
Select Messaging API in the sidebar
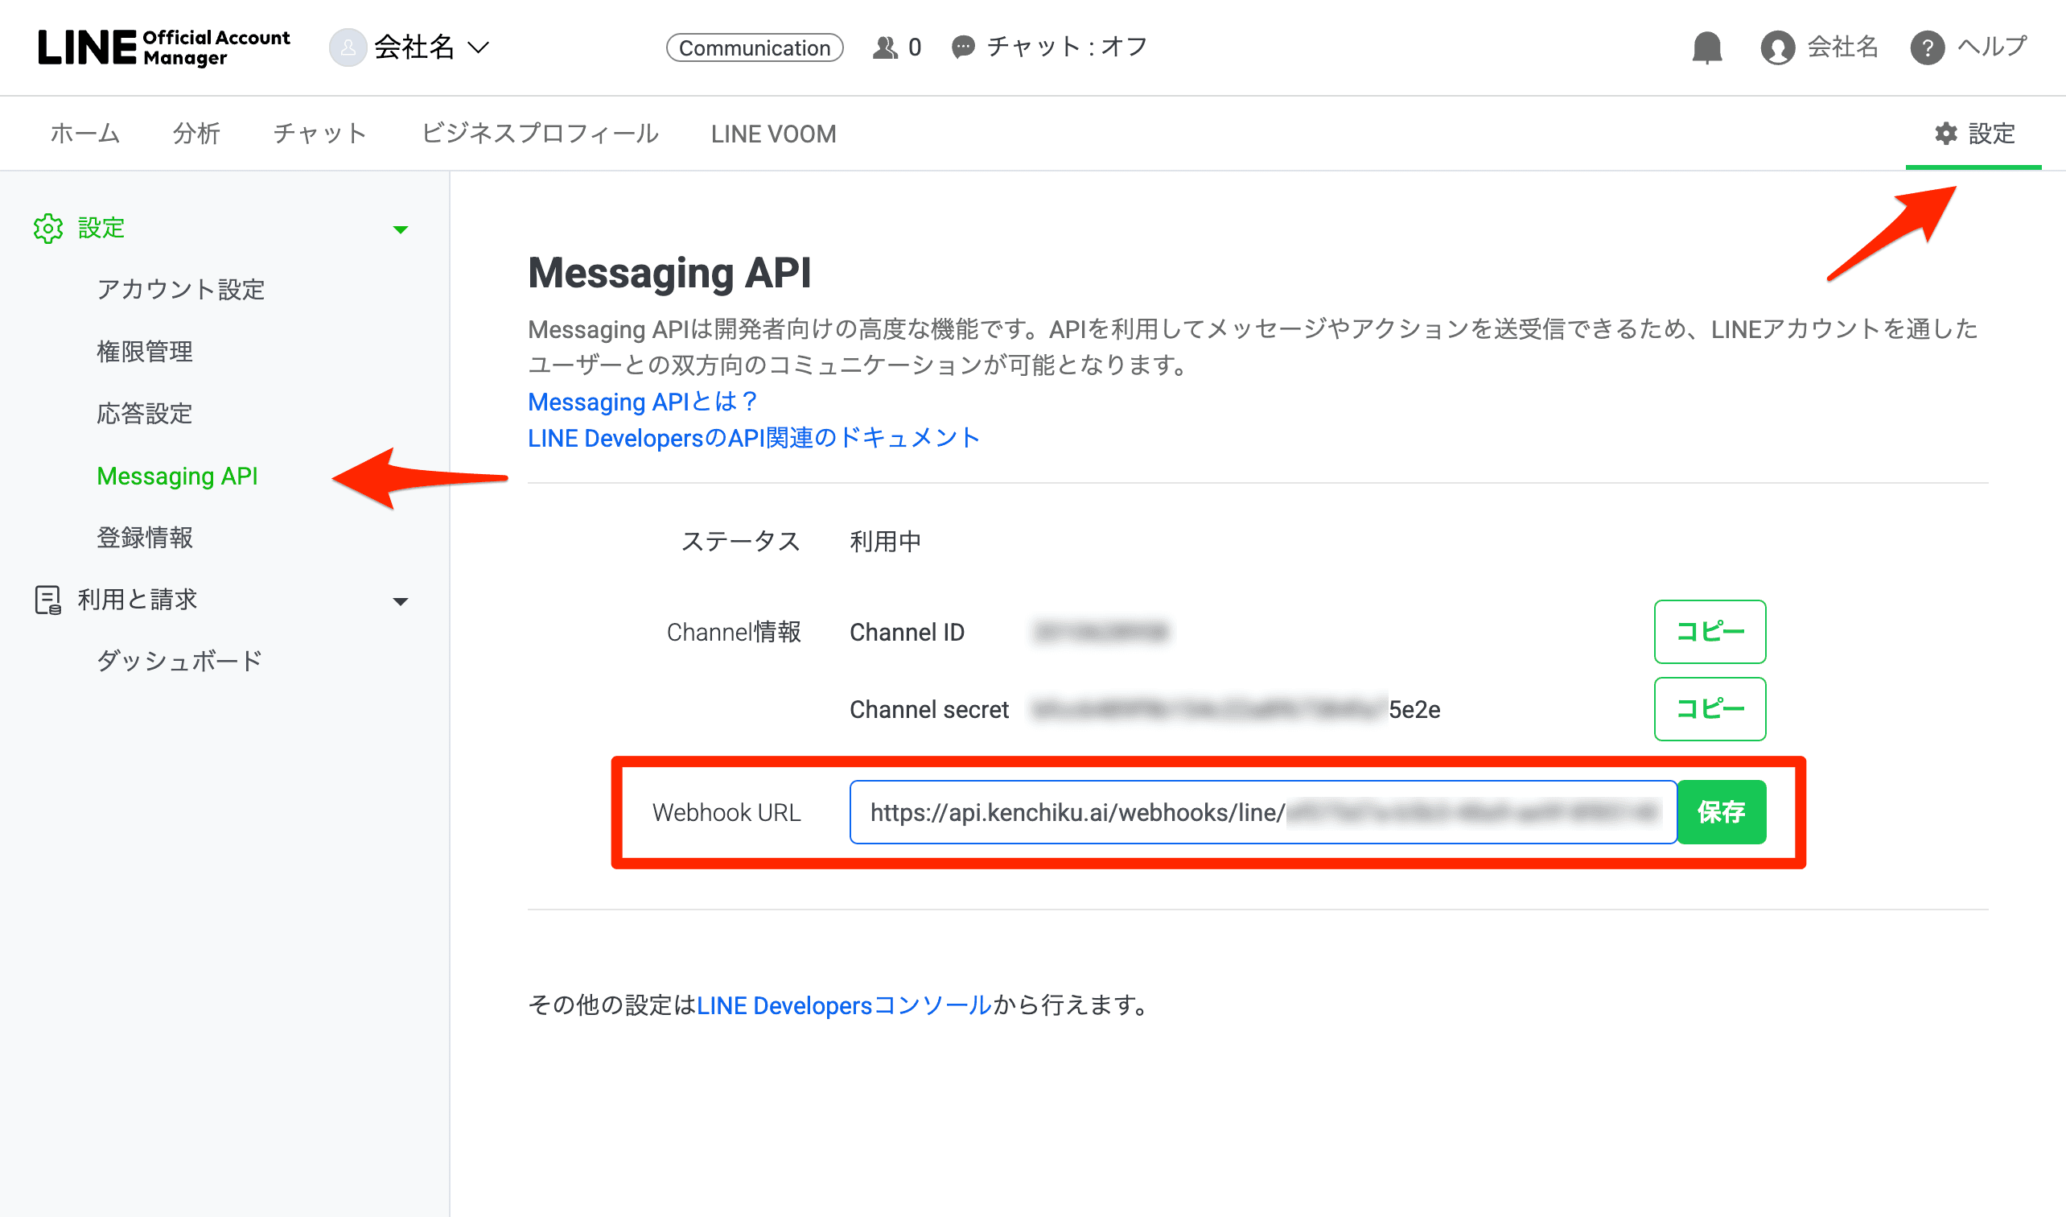(177, 476)
